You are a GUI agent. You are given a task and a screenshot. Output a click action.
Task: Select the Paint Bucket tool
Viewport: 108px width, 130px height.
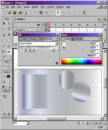coord(9,52)
